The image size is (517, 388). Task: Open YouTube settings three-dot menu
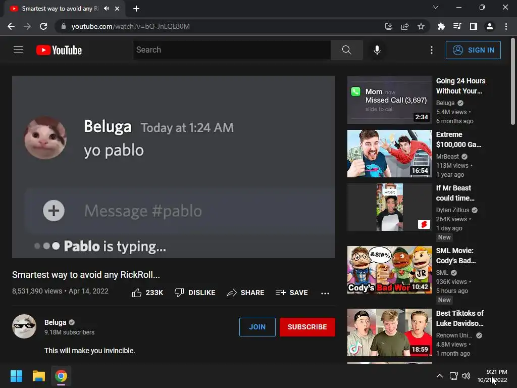tap(431, 50)
